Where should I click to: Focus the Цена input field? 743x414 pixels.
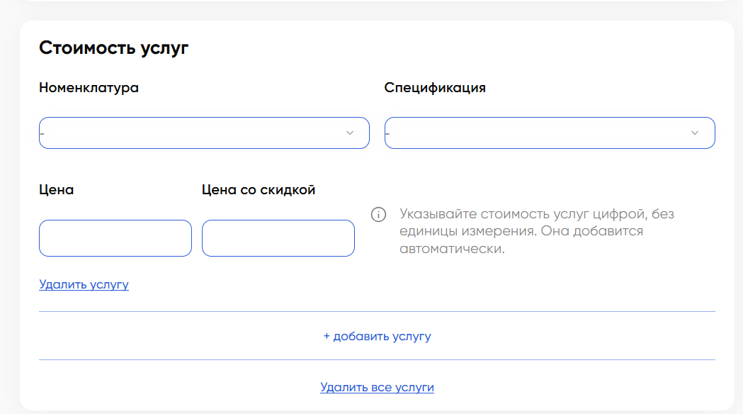[x=115, y=238]
